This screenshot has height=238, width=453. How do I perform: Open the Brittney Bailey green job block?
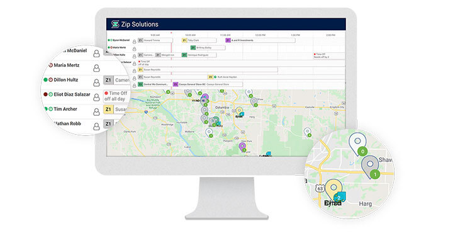click(x=208, y=48)
